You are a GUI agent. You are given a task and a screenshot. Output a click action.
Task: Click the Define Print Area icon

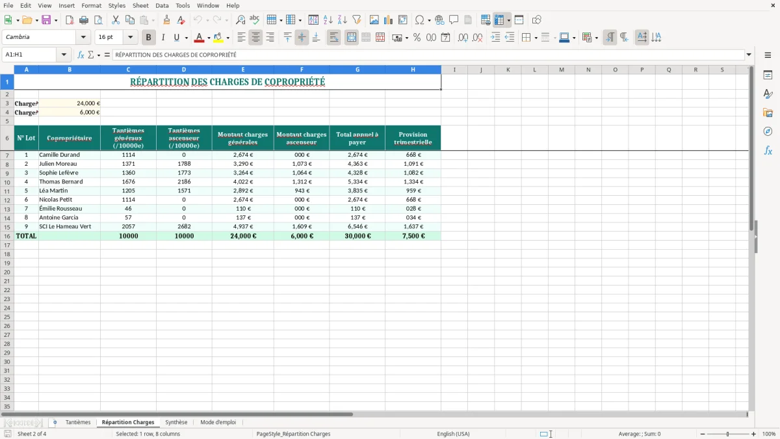pos(486,20)
